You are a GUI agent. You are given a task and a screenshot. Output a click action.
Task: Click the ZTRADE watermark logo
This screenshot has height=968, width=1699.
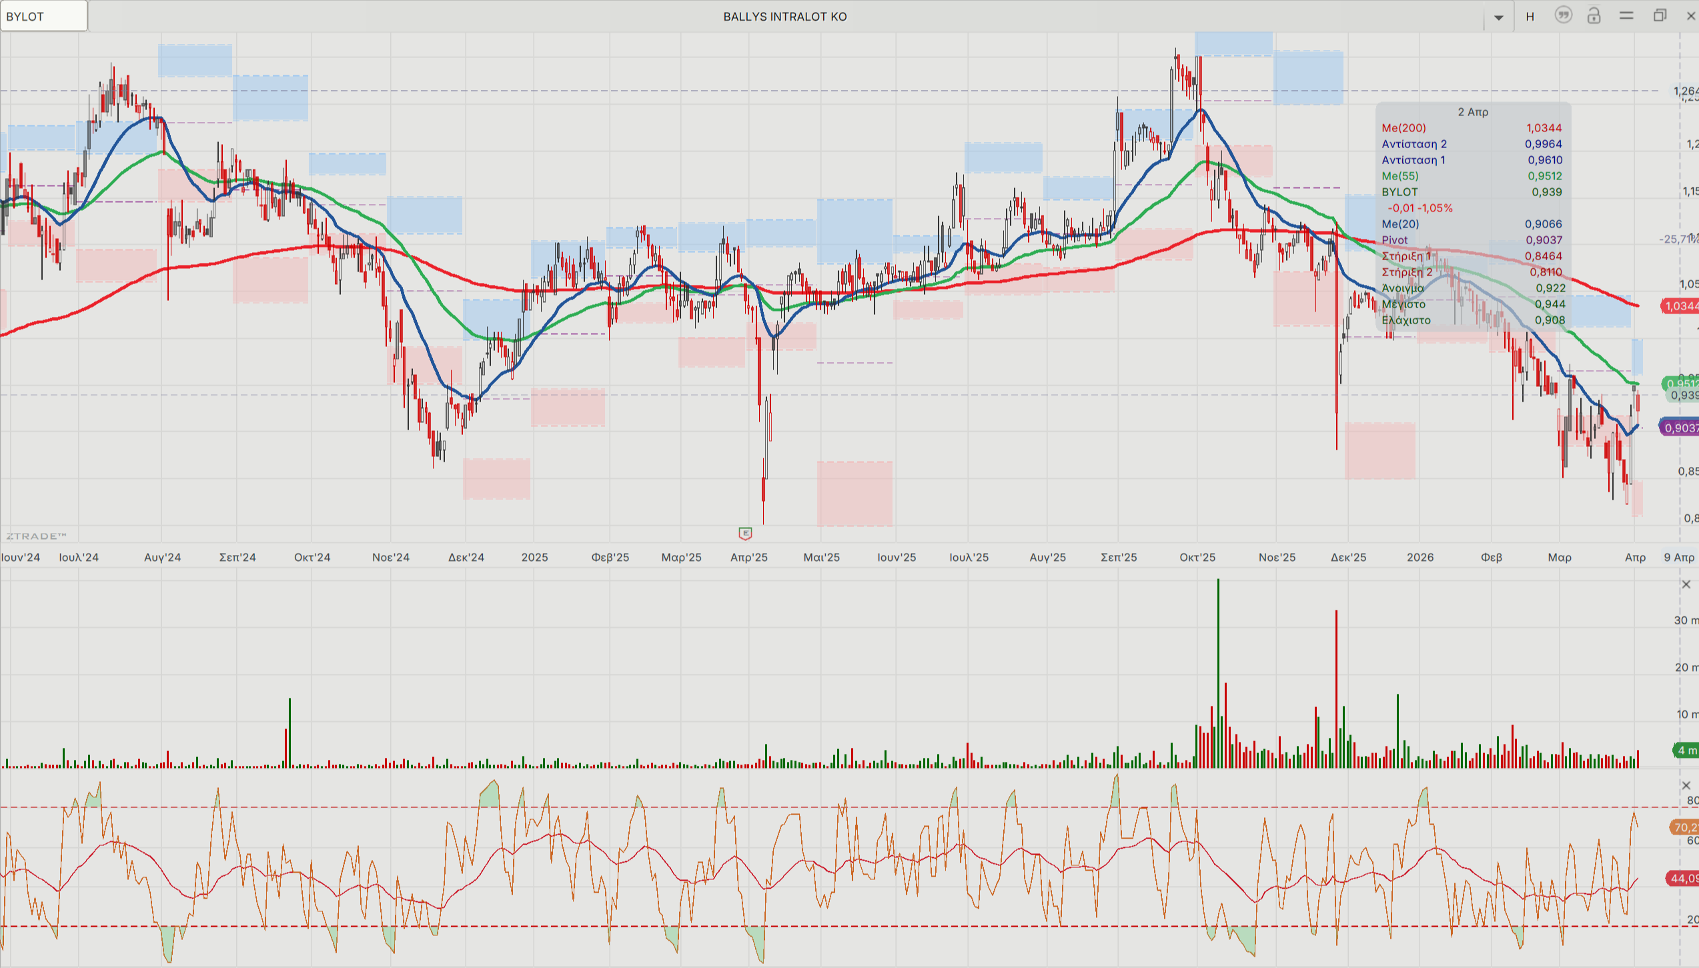click(x=37, y=536)
